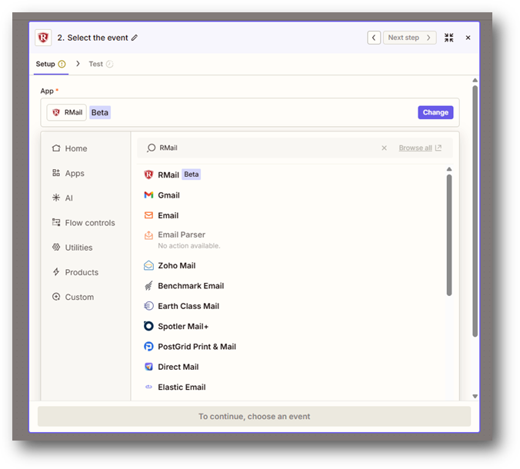Select the Gmail app icon
Image resolution: width=520 pixels, height=469 pixels.
click(x=149, y=195)
